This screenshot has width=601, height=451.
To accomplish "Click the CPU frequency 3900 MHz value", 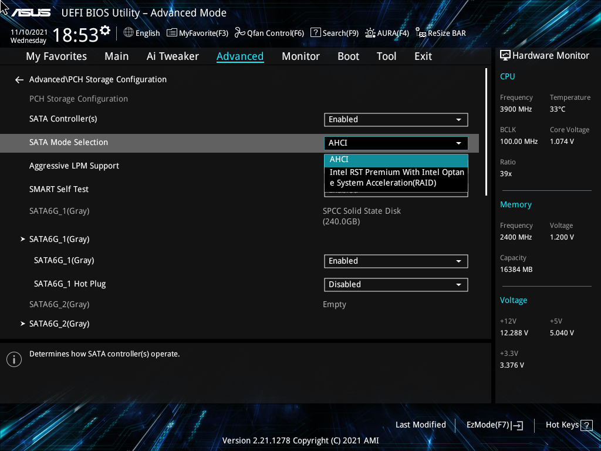I will pyautogui.click(x=515, y=109).
